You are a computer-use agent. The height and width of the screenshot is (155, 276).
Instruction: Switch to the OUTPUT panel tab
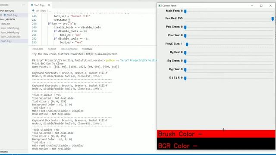point(52,49)
